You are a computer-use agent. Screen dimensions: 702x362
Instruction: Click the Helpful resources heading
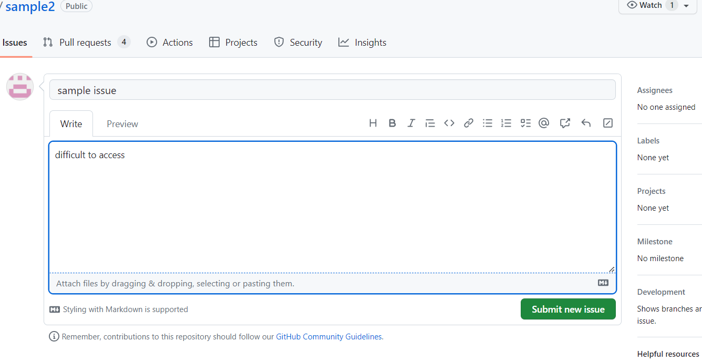(668, 354)
